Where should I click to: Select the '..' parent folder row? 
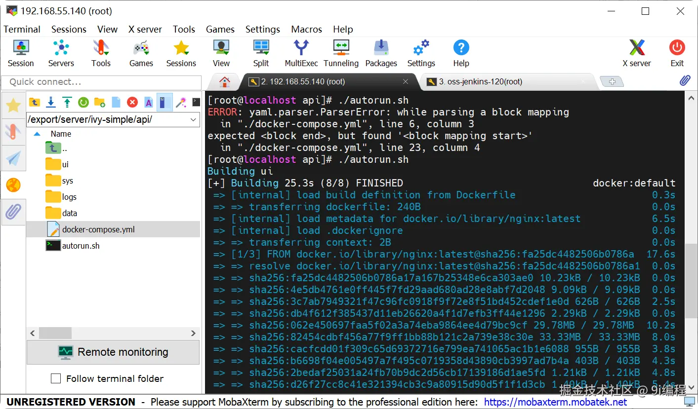[113, 149]
